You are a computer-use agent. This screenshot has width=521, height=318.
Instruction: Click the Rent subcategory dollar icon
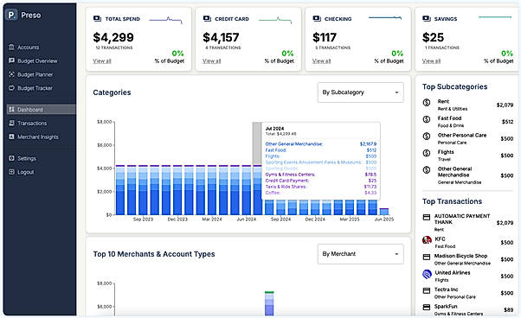tap(427, 103)
